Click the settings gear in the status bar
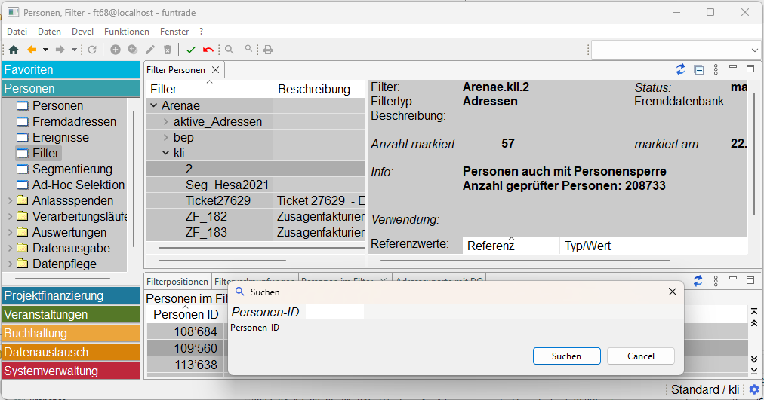 coord(753,389)
